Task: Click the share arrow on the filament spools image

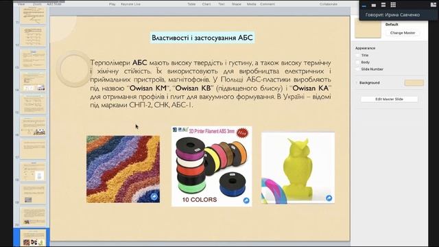Action: (246, 200)
